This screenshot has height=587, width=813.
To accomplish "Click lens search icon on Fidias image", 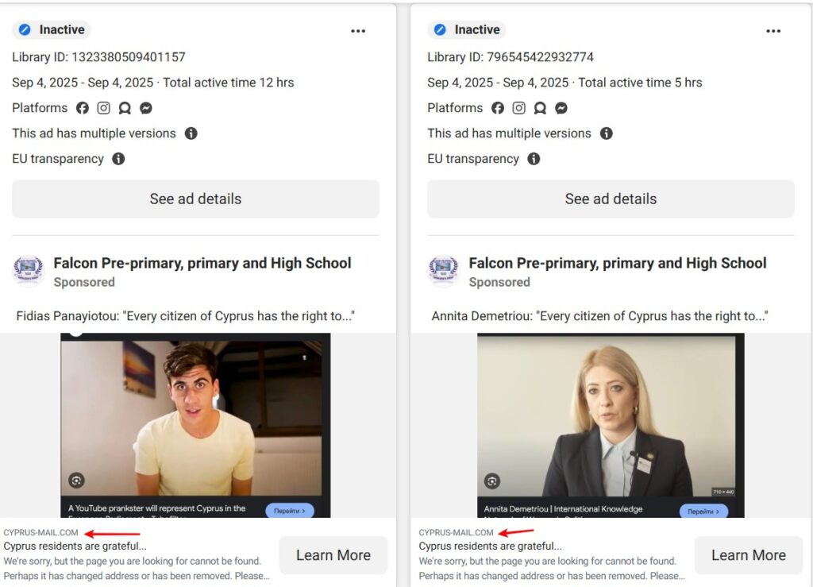I will coord(77,481).
